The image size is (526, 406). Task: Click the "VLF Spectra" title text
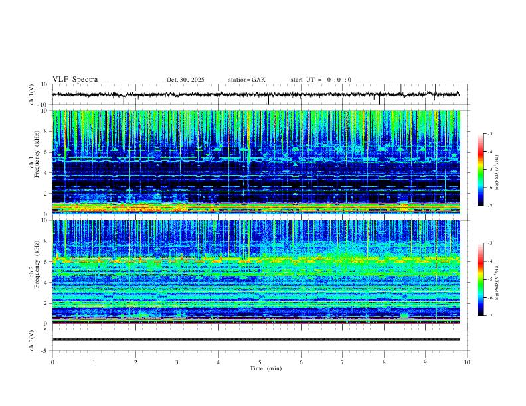pyautogui.click(x=75, y=80)
